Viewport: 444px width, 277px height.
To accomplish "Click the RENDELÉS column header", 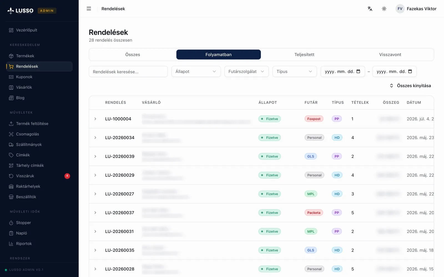I will tap(115, 102).
